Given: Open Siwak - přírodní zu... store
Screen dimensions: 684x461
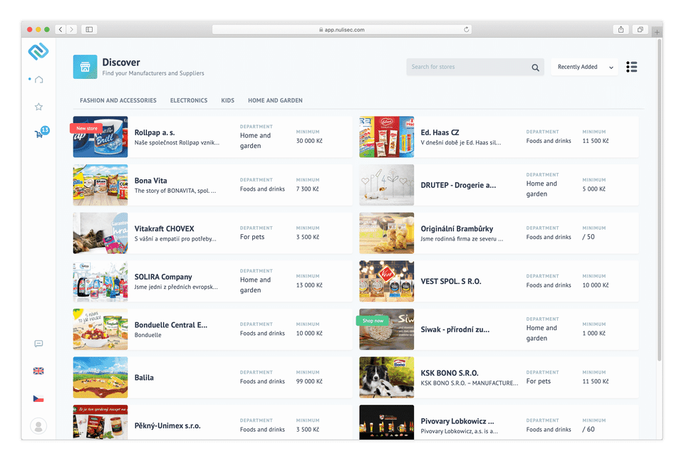Looking at the screenshot, I should pyautogui.click(x=499, y=329).
